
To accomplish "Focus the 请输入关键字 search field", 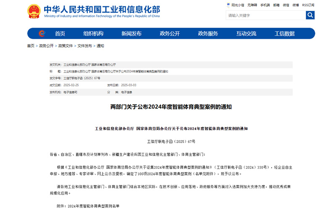I will (265, 16).
